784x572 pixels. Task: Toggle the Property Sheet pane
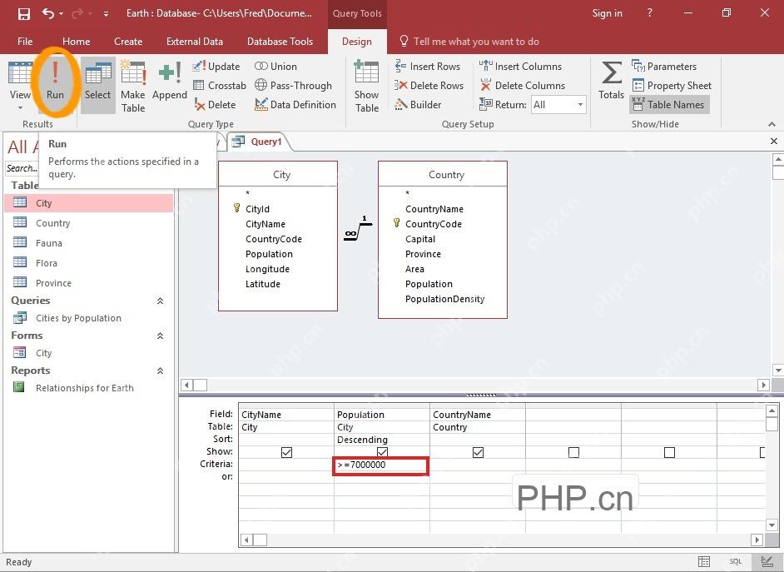[x=672, y=86]
